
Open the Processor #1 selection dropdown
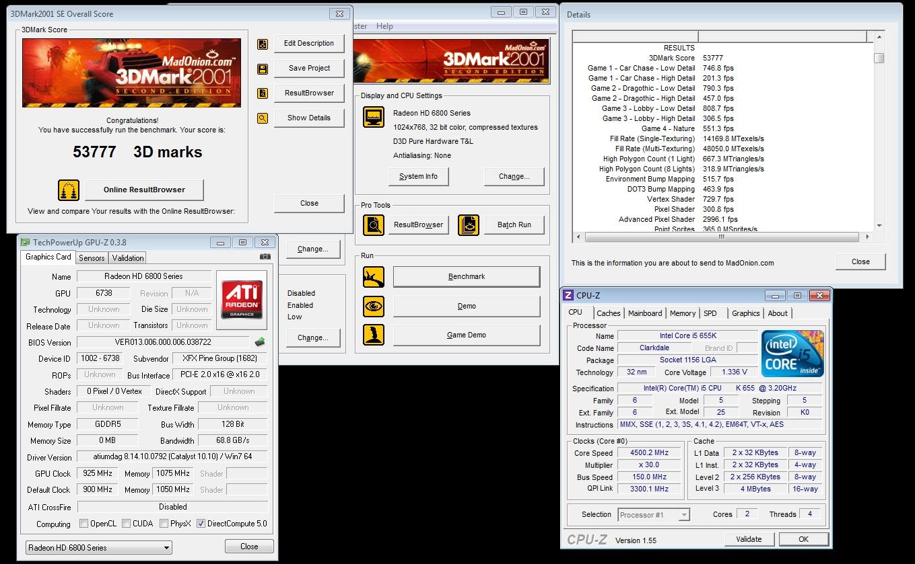click(x=654, y=515)
